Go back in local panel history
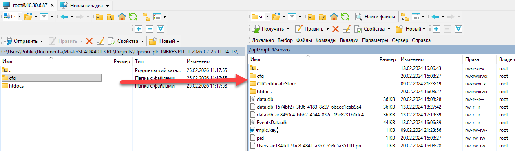515x151 pixels. 64,17
